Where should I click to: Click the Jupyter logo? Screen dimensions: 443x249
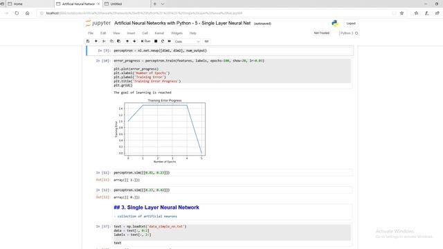pos(98,23)
